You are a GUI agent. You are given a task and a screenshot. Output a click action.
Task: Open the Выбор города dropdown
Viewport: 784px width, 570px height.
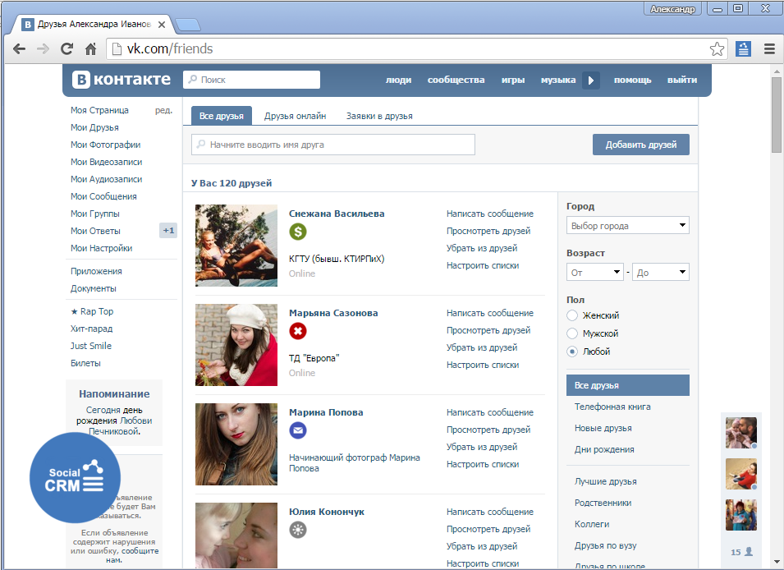[x=627, y=225]
